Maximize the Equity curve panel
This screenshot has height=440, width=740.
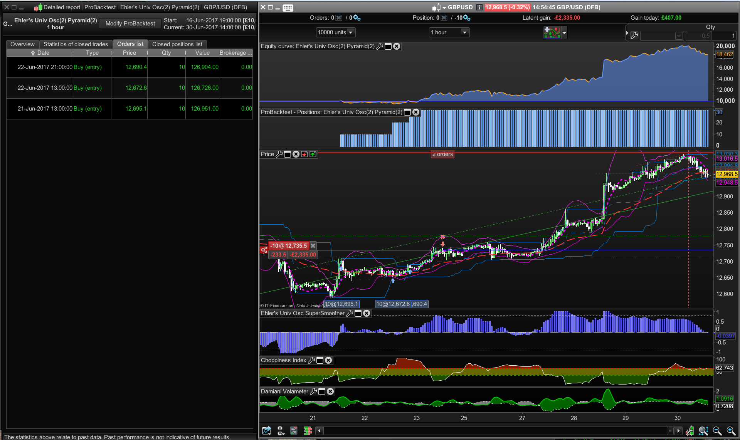click(388, 46)
